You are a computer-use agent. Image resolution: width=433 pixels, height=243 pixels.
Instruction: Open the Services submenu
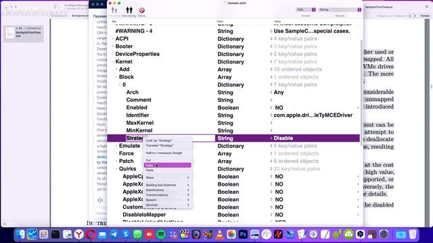coord(167,205)
